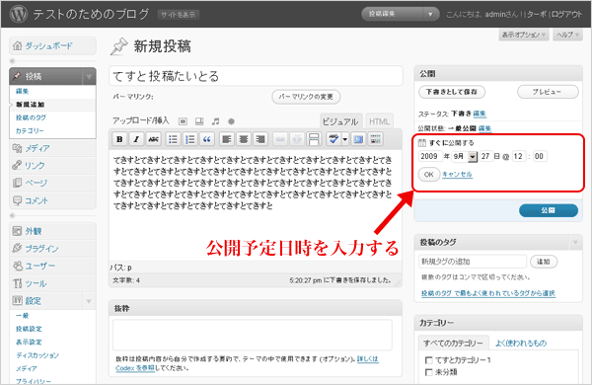Toggle the 投稿のタグ box arrow
Screen dimensions: 592x385
[x=575, y=242]
